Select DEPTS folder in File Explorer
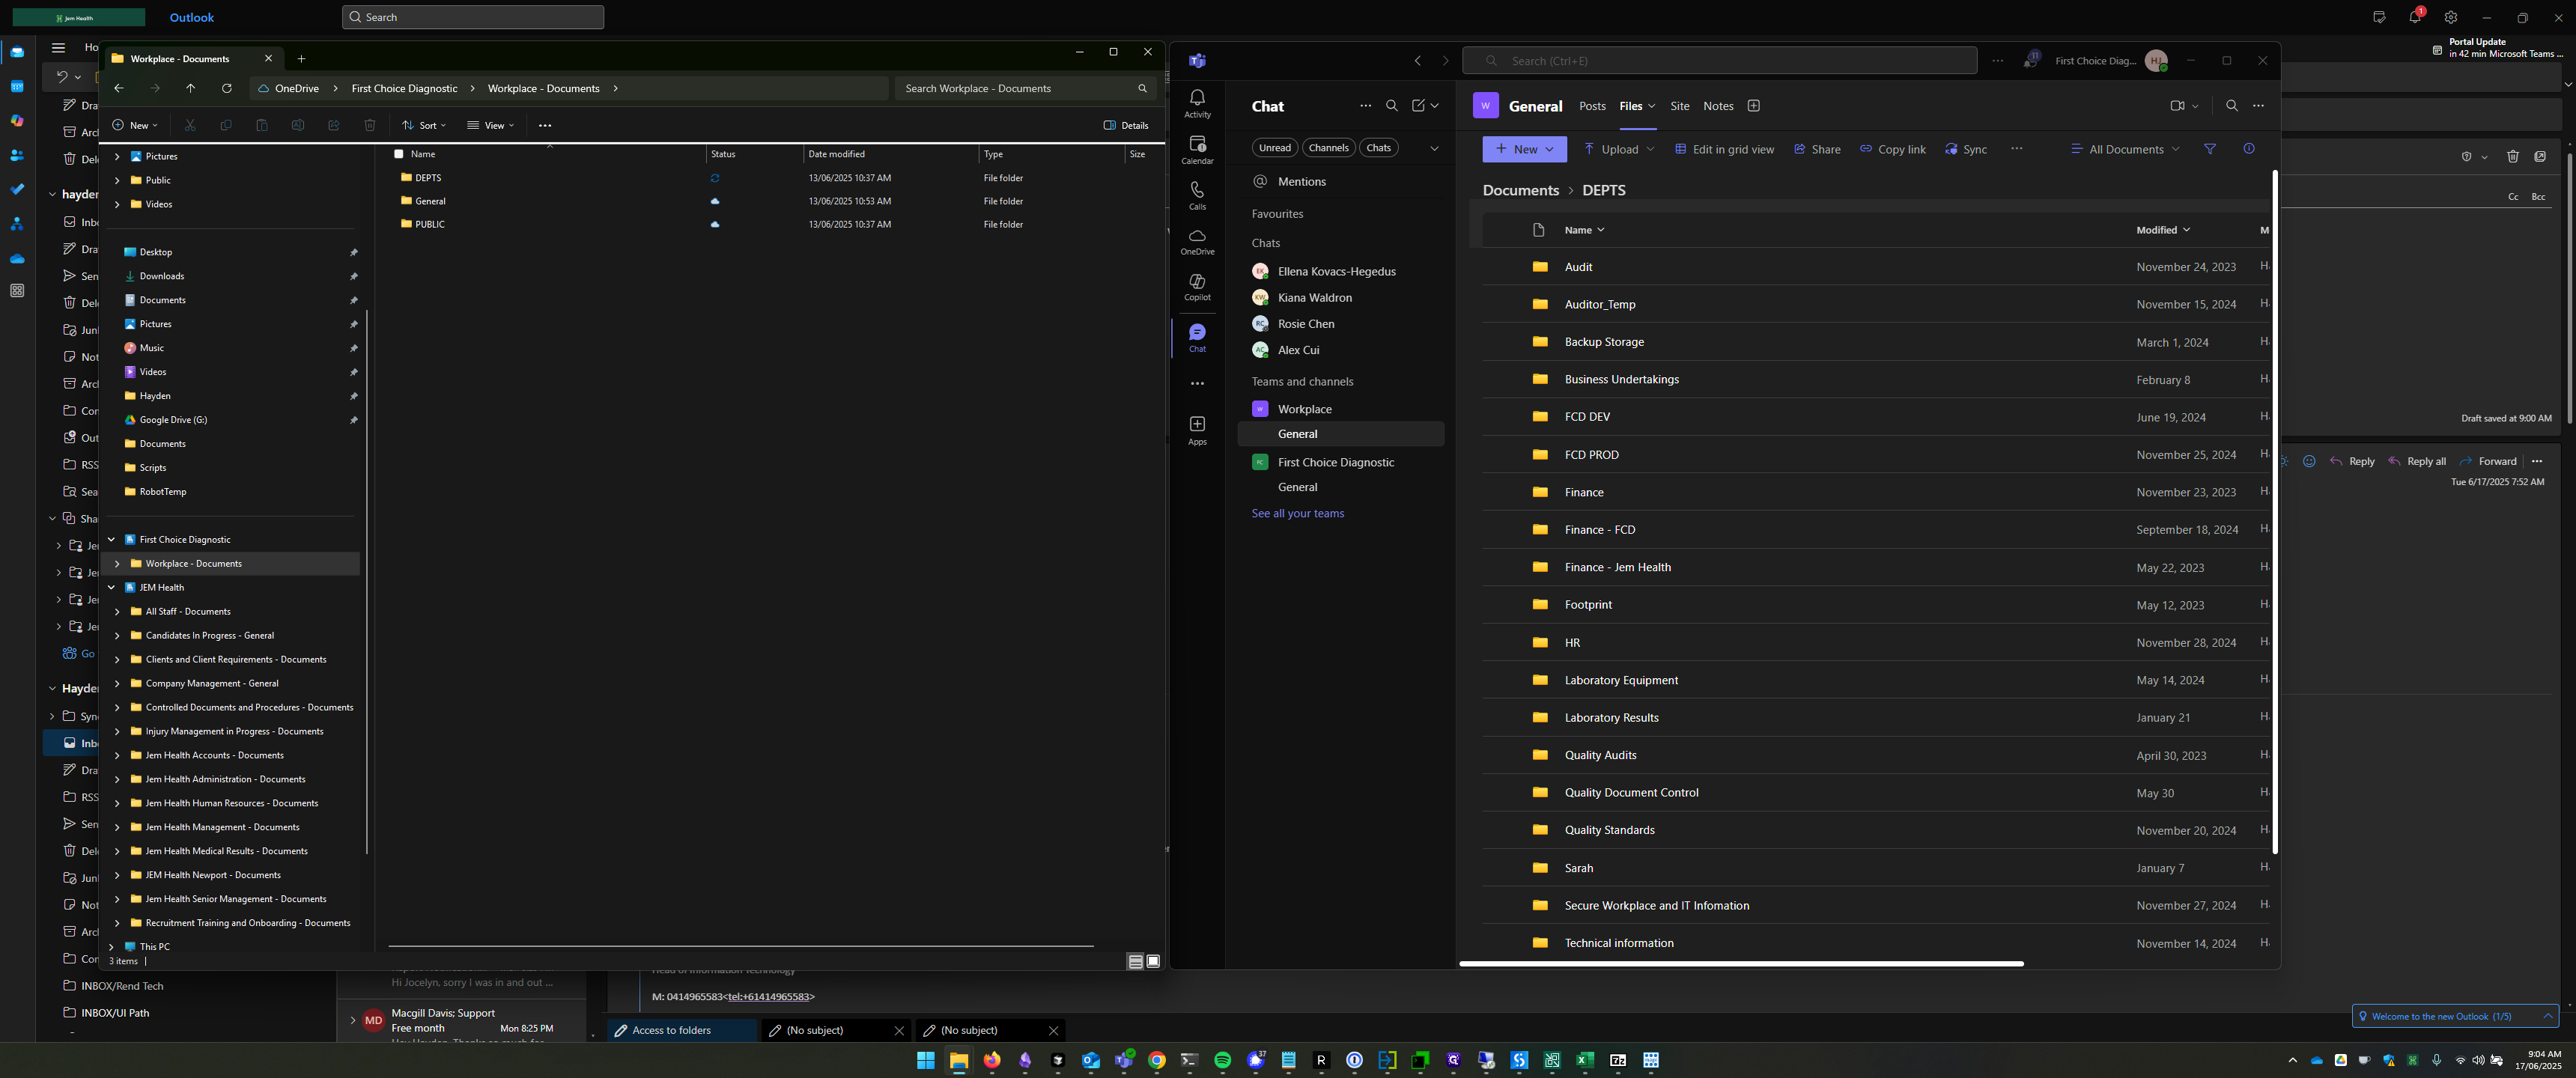Image resolution: width=2576 pixels, height=1078 pixels. 428,178
